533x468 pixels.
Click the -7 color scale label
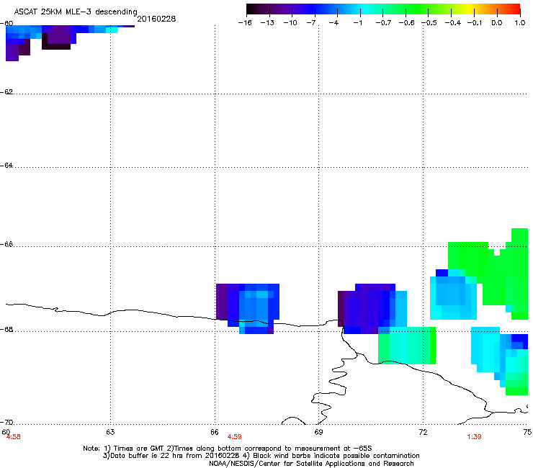(310, 23)
